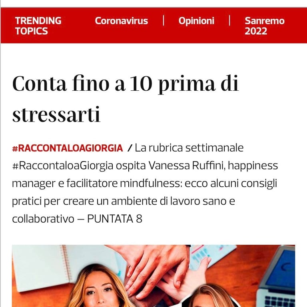
Task: Click the #RaccontaloaGiorgia hashtag in the subtitle
Action: [63, 165]
